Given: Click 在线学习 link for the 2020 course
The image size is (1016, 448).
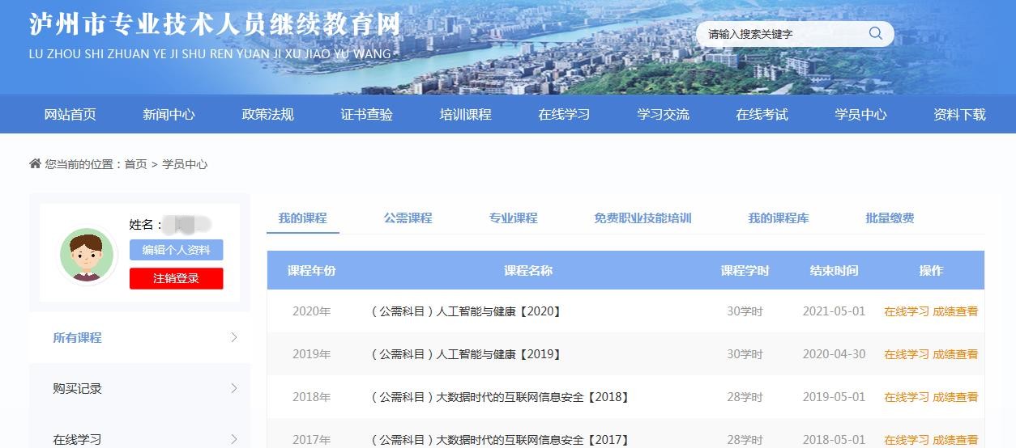Looking at the screenshot, I should [x=906, y=311].
